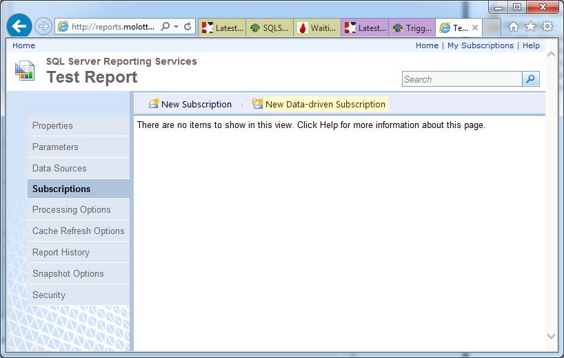Image resolution: width=564 pixels, height=358 pixels.
Task: Open Favorites via the star icon
Action: 530,27
